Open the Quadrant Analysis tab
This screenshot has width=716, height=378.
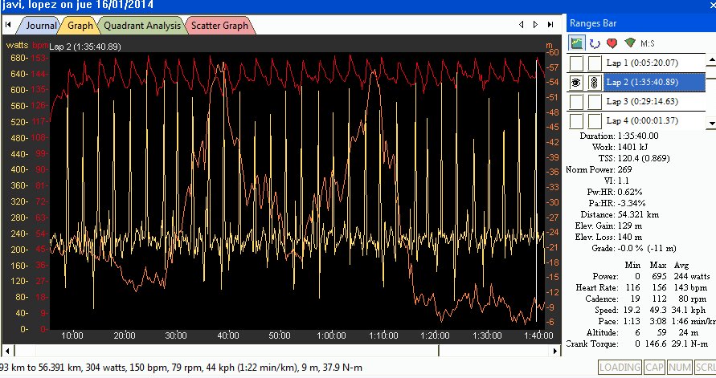(x=142, y=26)
